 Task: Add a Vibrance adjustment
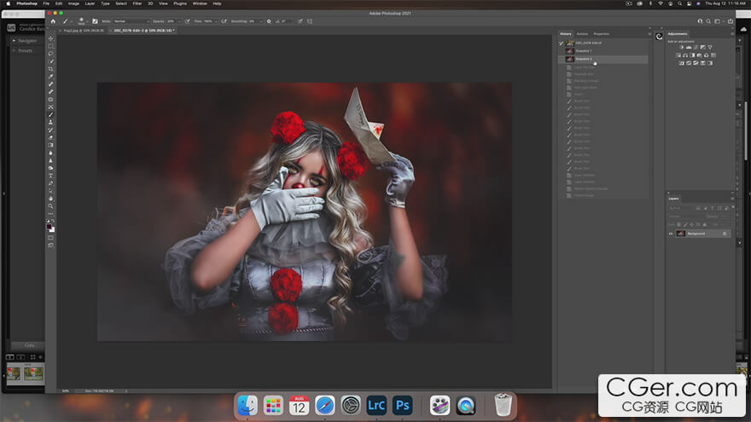click(710, 48)
